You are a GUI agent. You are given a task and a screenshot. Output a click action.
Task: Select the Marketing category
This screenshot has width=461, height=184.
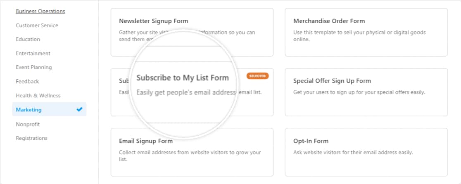(x=29, y=110)
